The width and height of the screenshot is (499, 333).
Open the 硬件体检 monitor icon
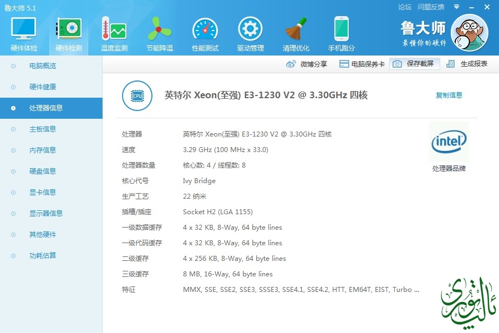click(x=23, y=29)
